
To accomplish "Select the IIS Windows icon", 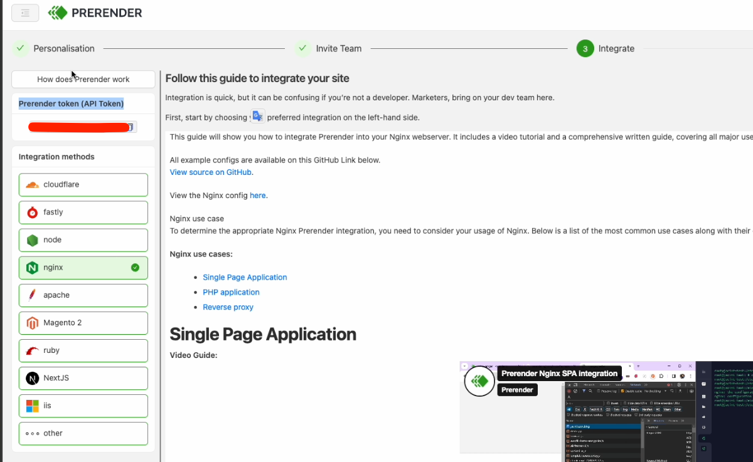I will click(x=33, y=406).
